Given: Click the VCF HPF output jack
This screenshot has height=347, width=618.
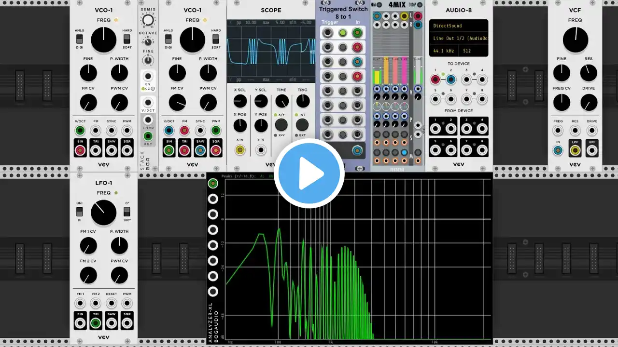Looking at the screenshot, I should [x=592, y=150].
